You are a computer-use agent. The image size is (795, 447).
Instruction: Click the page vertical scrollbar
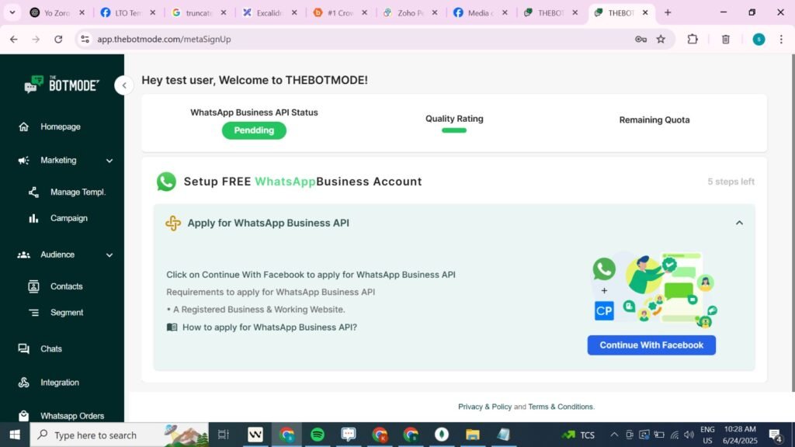[x=793, y=223]
